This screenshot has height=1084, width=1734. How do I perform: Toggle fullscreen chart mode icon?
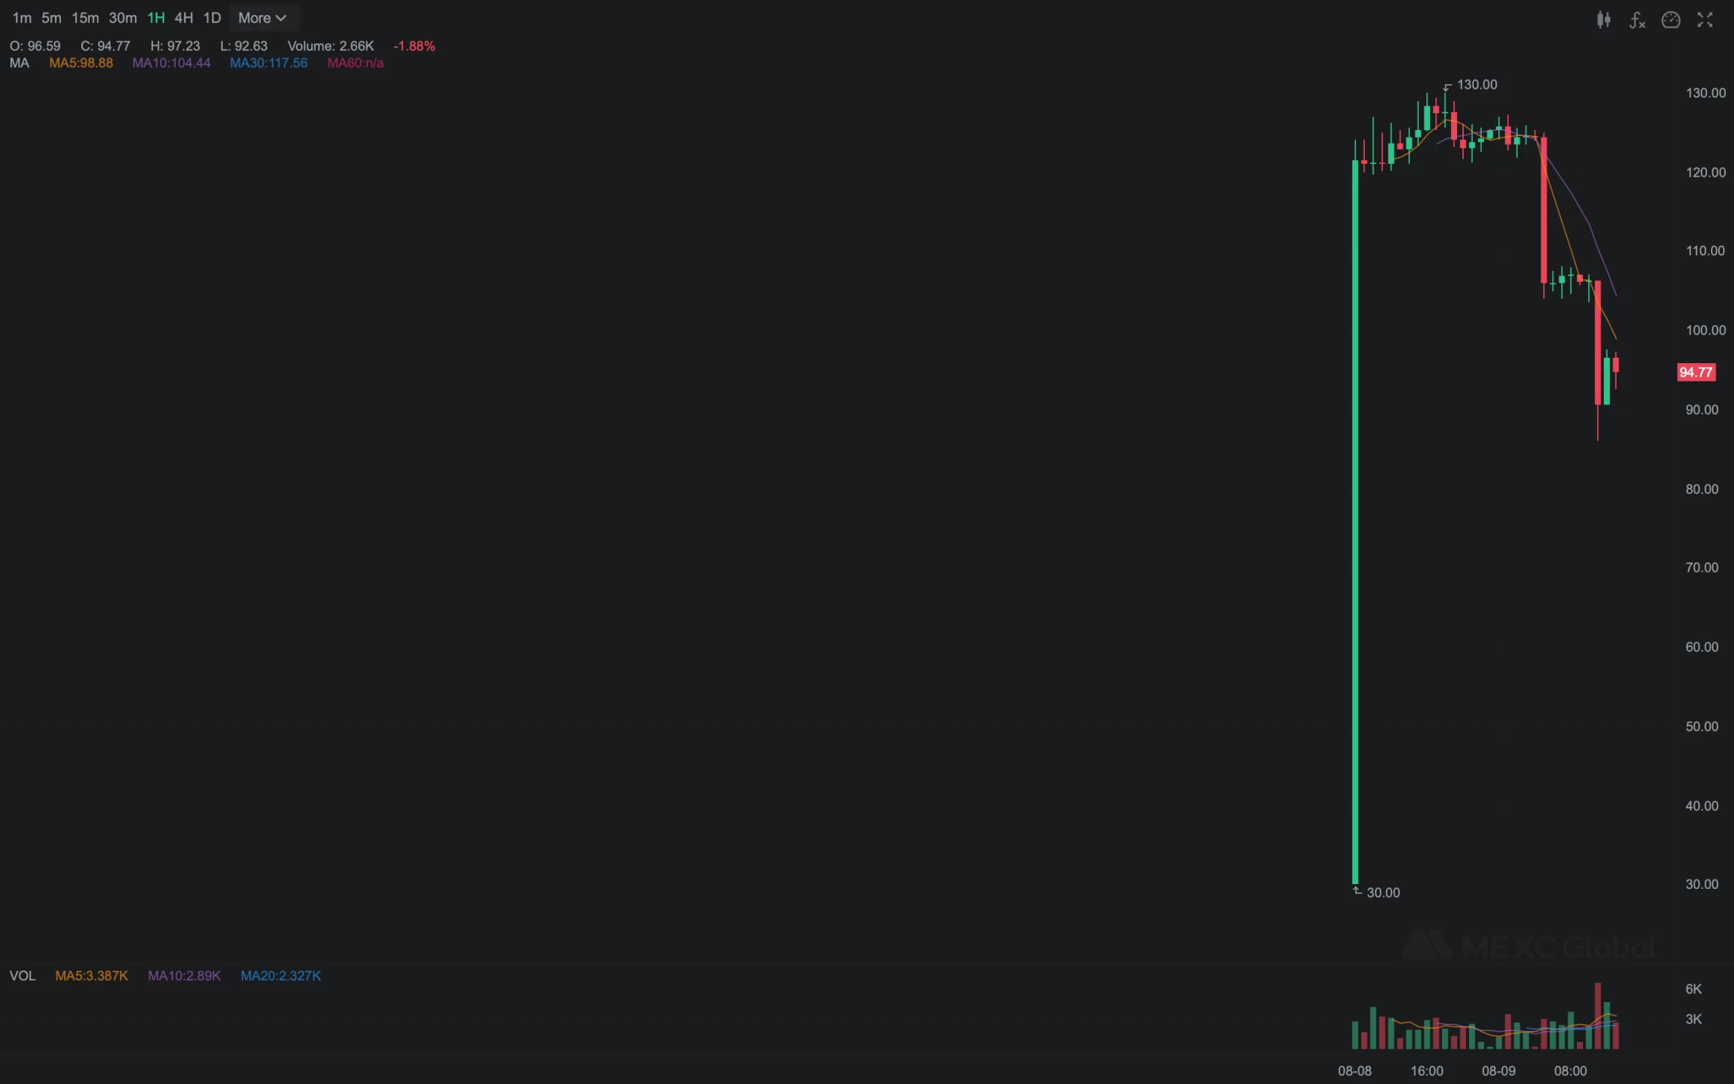[x=1705, y=20]
